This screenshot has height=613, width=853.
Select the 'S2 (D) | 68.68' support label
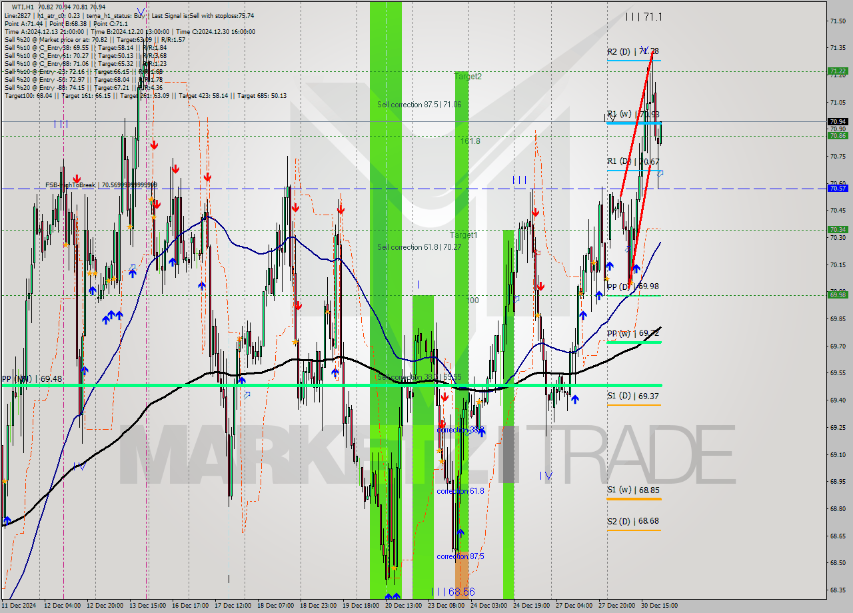coord(633,521)
